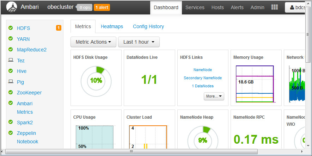Open Hosts in the top navigation
312x156 pixels.
218,7
